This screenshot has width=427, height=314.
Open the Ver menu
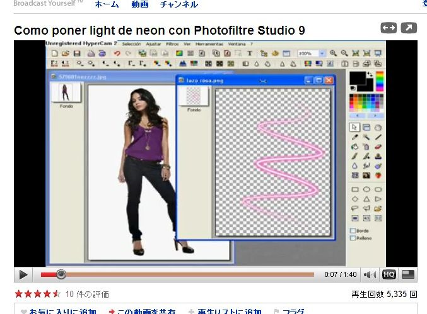tap(187, 43)
